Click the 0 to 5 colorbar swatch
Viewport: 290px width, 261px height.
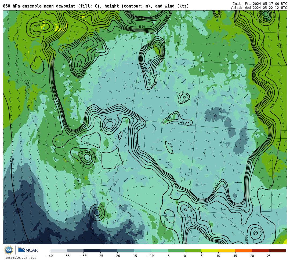193,251
